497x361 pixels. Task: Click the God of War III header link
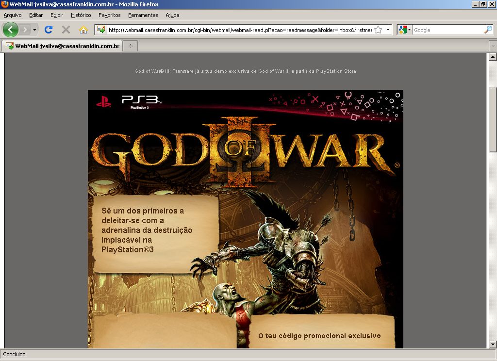[x=245, y=71]
